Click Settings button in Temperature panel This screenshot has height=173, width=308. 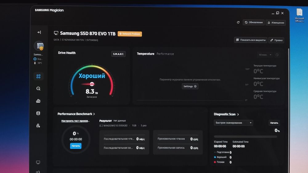(190, 86)
